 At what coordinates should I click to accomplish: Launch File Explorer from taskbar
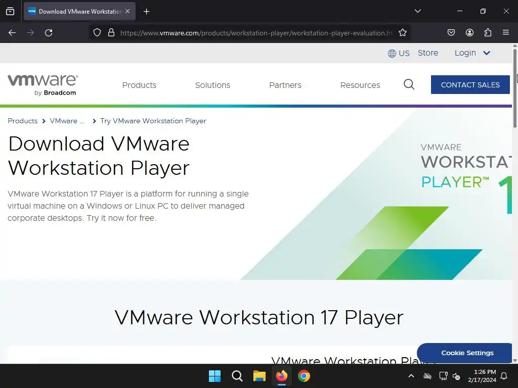coord(260,376)
